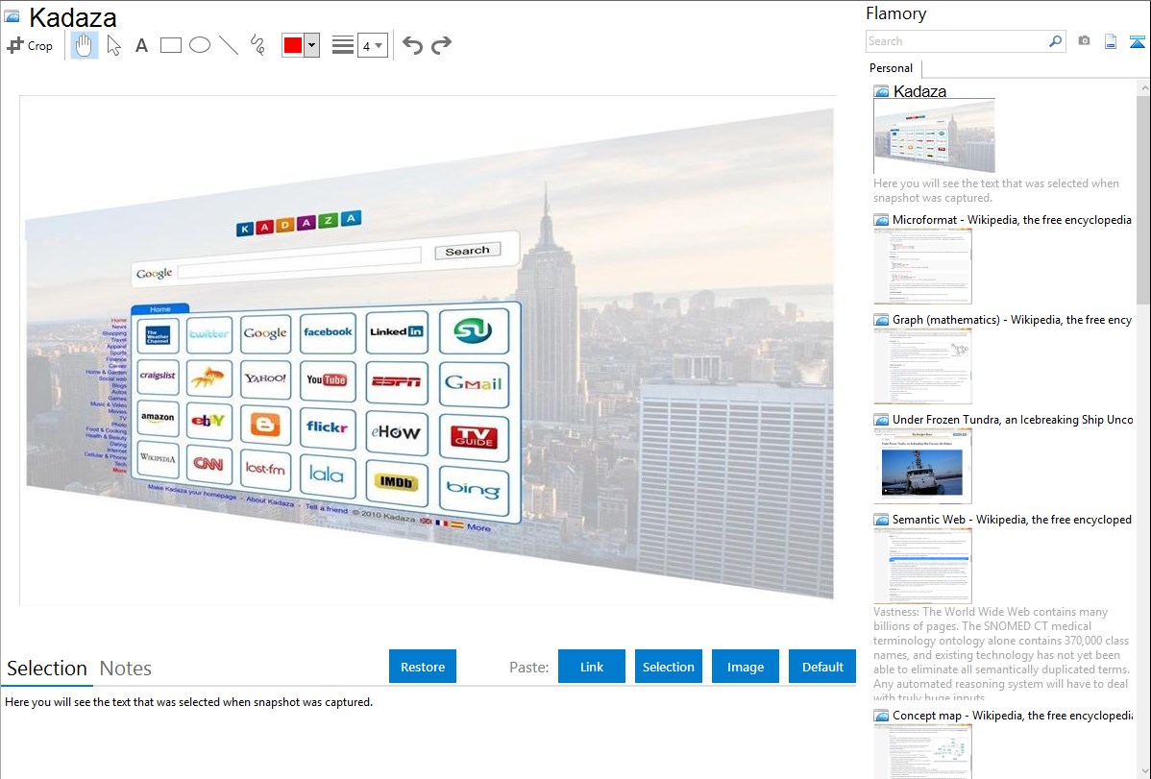This screenshot has width=1151, height=779.
Task: Open the Semantic Web snapshot thumbnail
Action: coord(922,566)
